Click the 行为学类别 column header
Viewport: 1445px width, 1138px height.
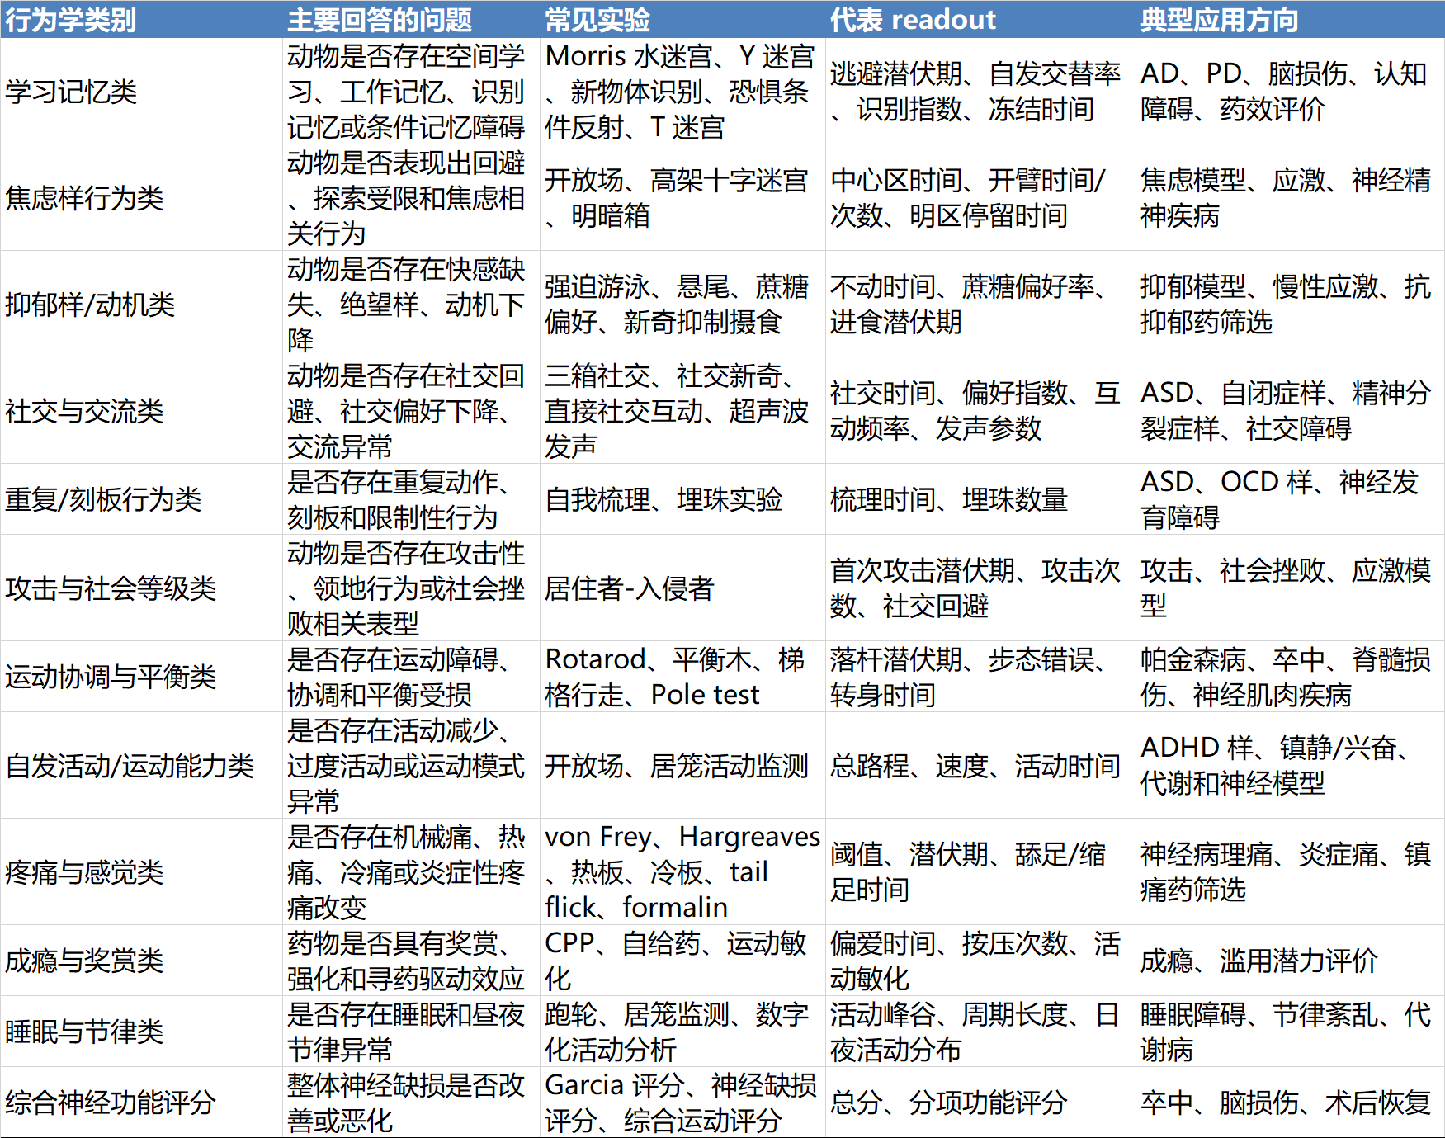coord(71,19)
